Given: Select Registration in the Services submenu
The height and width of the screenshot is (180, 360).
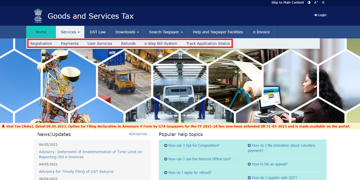Looking at the screenshot, I should [41, 44].
